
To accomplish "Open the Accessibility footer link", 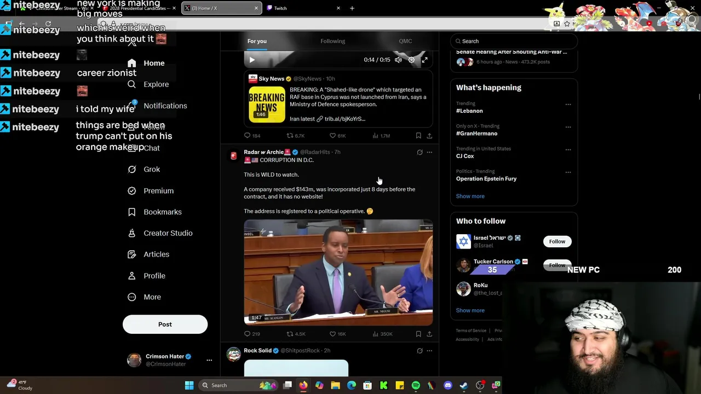I will tap(467, 339).
